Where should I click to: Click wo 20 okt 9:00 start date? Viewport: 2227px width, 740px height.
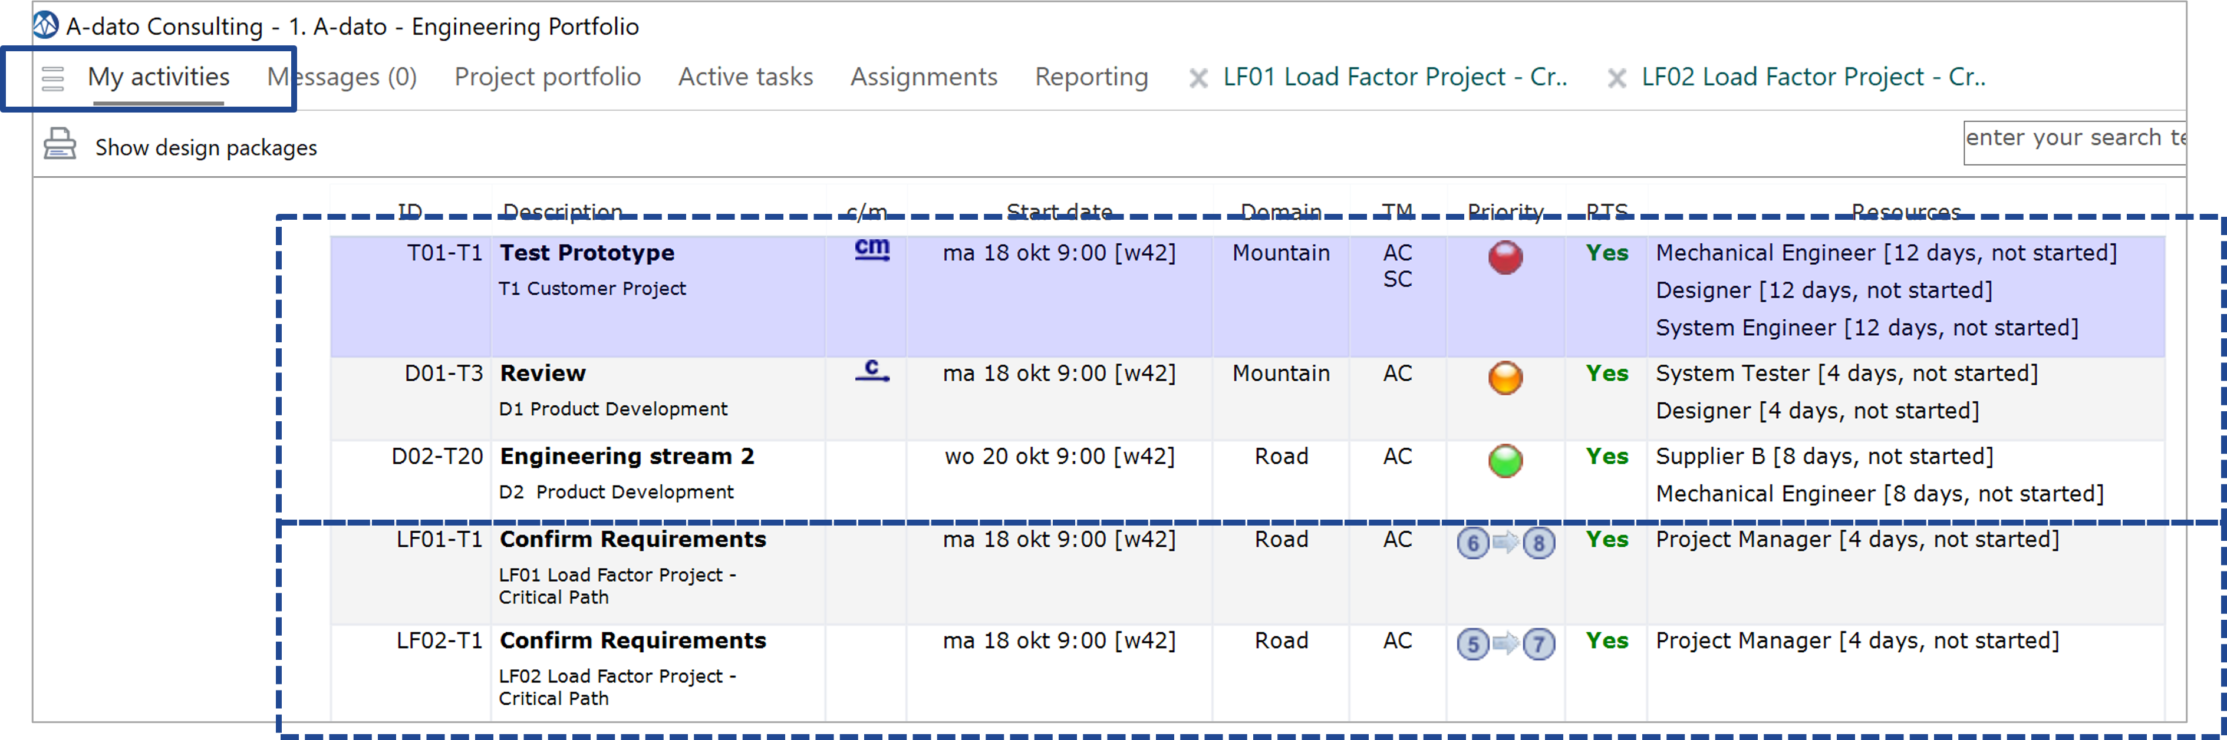[x=1059, y=457]
